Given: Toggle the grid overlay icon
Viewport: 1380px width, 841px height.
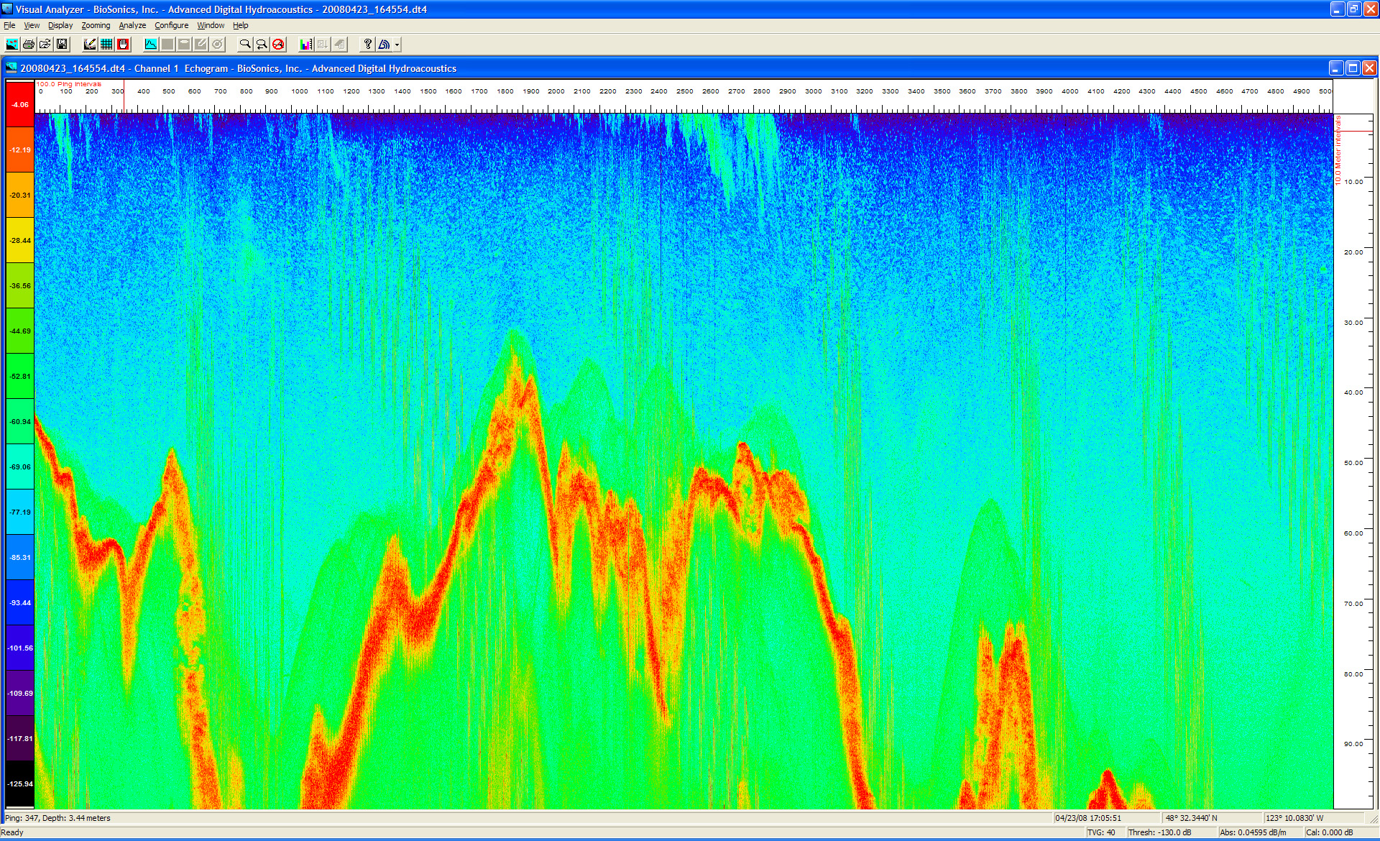Looking at the screenshot, I should [106, 45].
